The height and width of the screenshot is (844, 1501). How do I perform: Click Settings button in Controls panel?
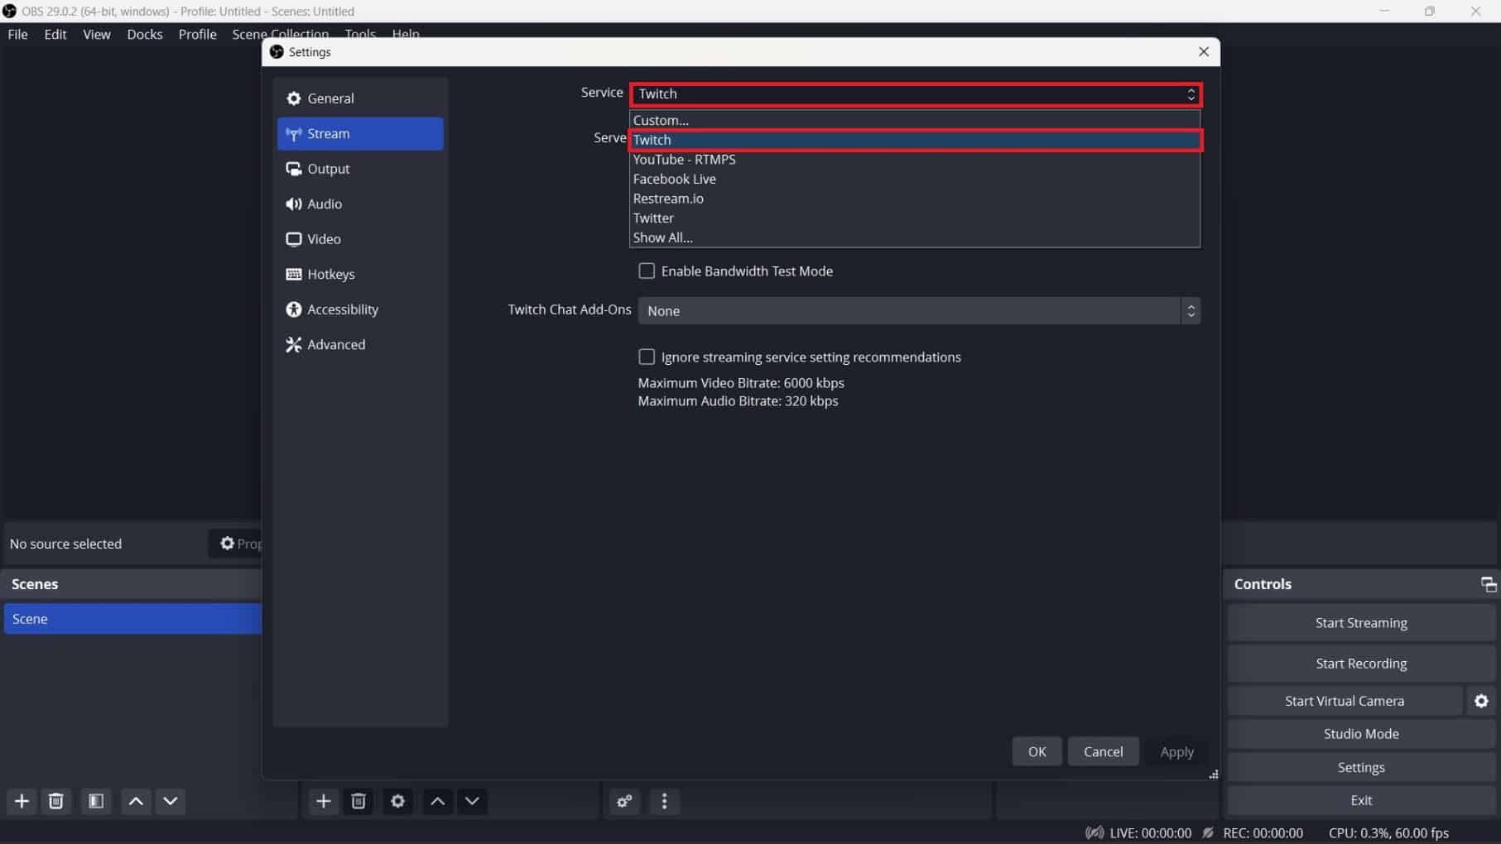click(x=1361, y=768)
